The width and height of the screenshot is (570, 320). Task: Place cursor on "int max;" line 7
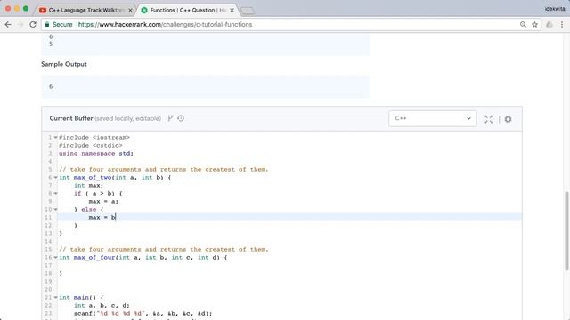[x=89, y=185]
